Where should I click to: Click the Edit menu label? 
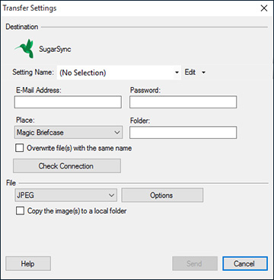(x=190, y=72)
